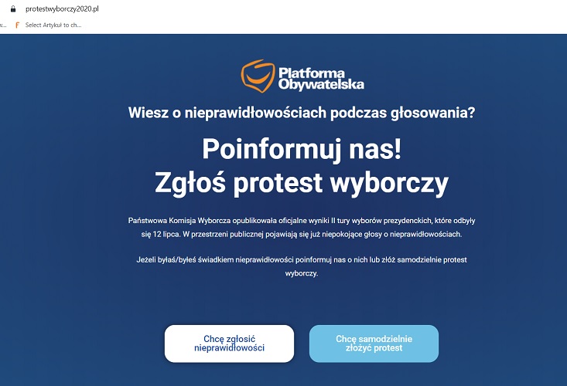Click the 'Zgłoś protest wyborczy' headline

(x=302, y=182)
